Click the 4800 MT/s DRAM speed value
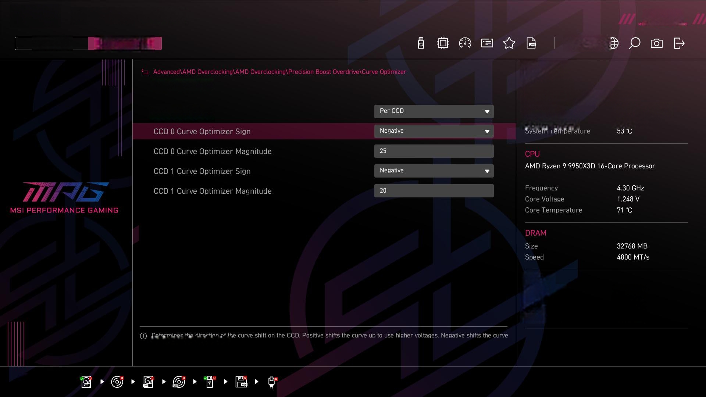Image resolution: width=706 pixels, height=397 pixels. coord(633,257)
